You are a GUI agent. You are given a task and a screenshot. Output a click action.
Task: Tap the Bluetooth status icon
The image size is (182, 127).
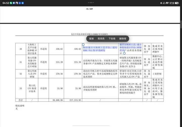[161, 3]
